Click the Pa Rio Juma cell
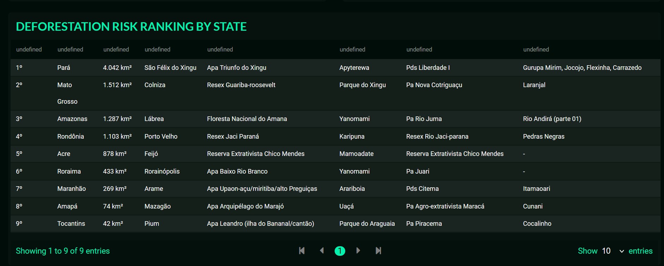The height and width of the screenshot is (266, 664). [424, 119]
